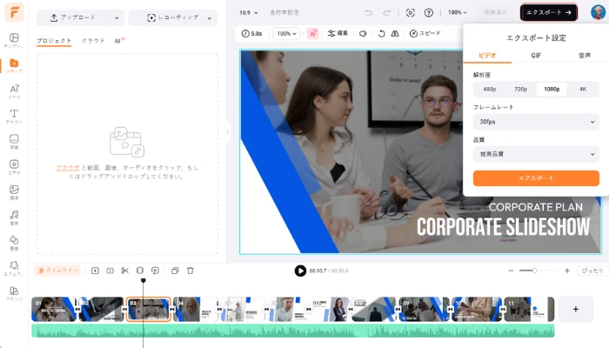Click the 5.0s duration button

pos(251,34)
